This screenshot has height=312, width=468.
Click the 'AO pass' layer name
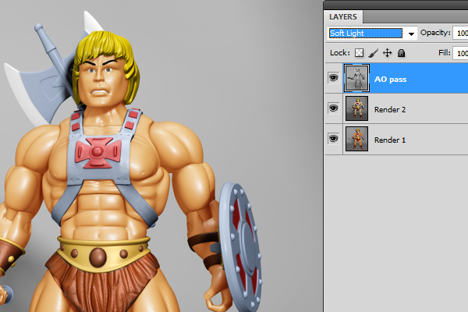tap(391, 80)
